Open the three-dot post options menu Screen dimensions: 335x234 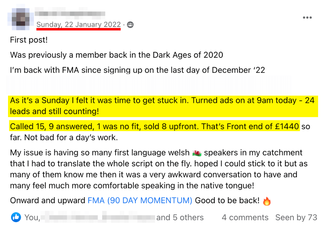tap(307, 18)
